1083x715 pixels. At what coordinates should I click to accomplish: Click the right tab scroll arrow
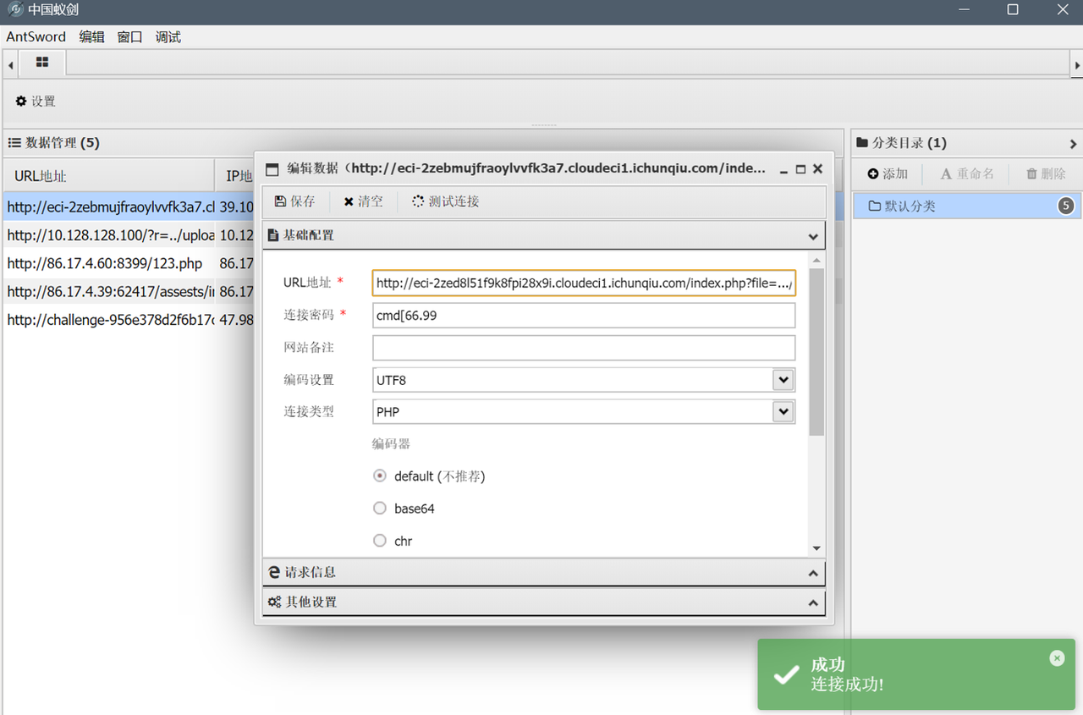pos(1077,64)
